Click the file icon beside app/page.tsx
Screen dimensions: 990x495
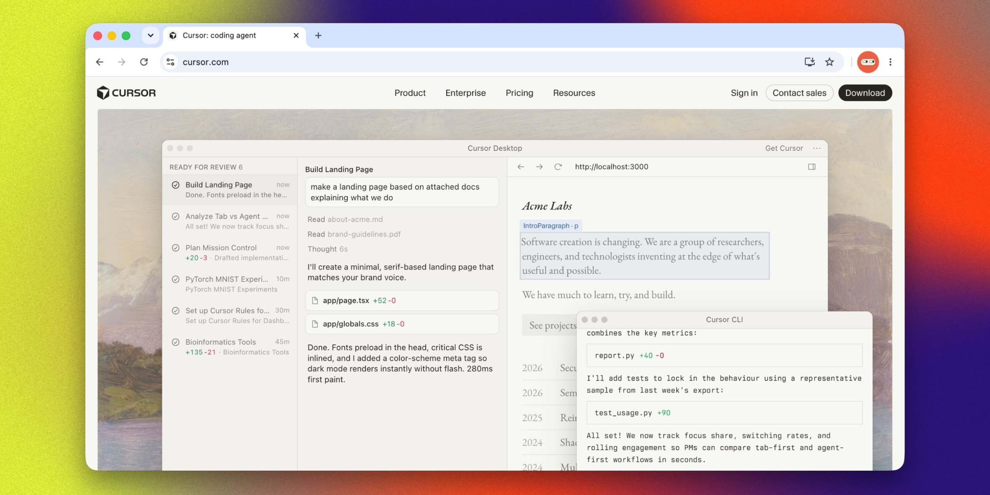pos(315,300)
